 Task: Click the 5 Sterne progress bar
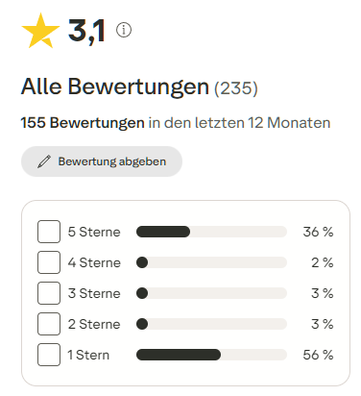(211, 232)
